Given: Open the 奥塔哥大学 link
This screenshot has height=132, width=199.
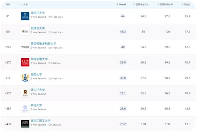Looking at the screenshot, I should [38, 28].
